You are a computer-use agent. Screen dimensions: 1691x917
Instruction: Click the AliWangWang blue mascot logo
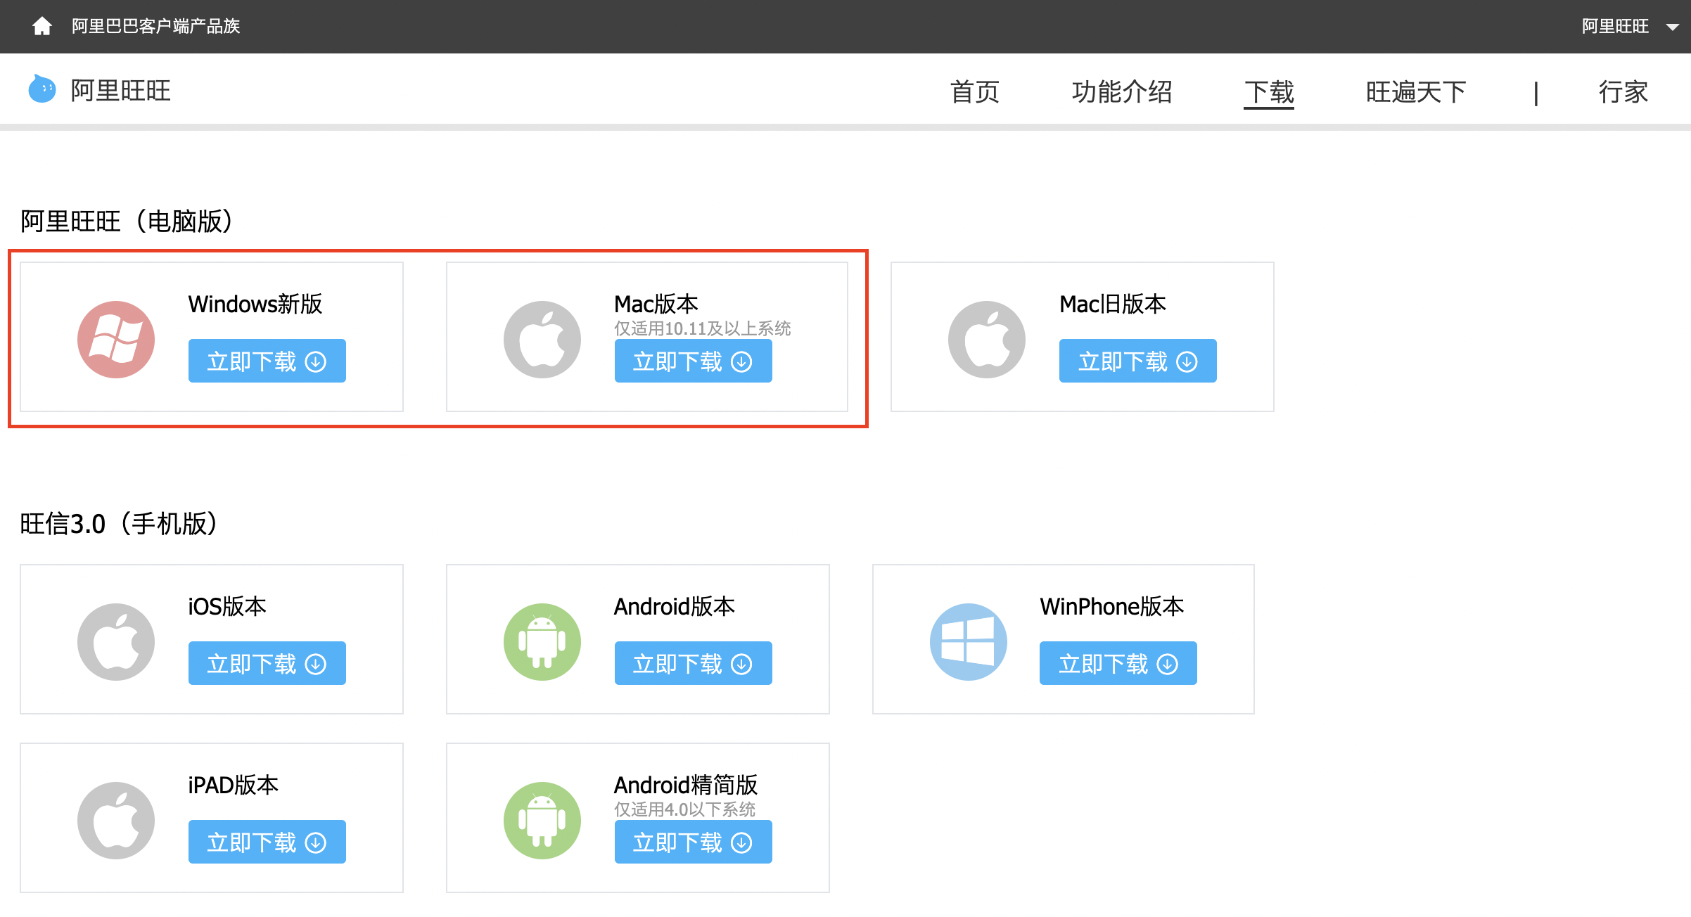[x=42, y=89]
